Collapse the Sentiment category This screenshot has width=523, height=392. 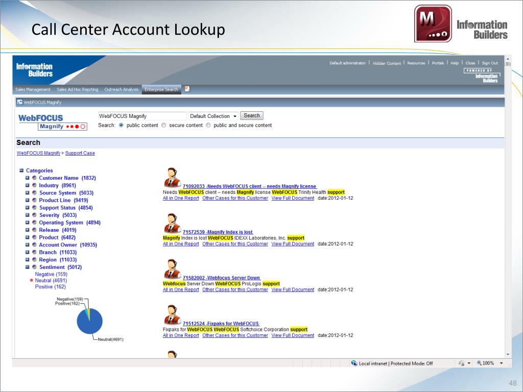pyautogui.click(x=28, y=267)
